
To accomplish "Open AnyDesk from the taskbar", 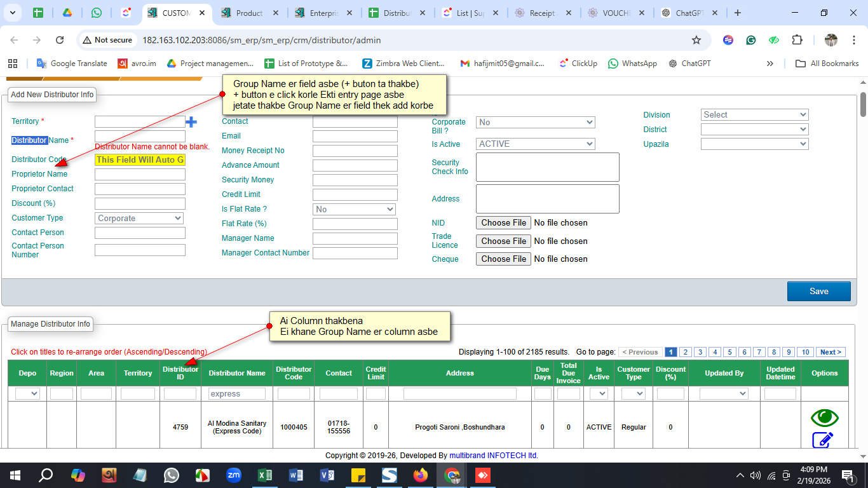I will pos(483,475).
